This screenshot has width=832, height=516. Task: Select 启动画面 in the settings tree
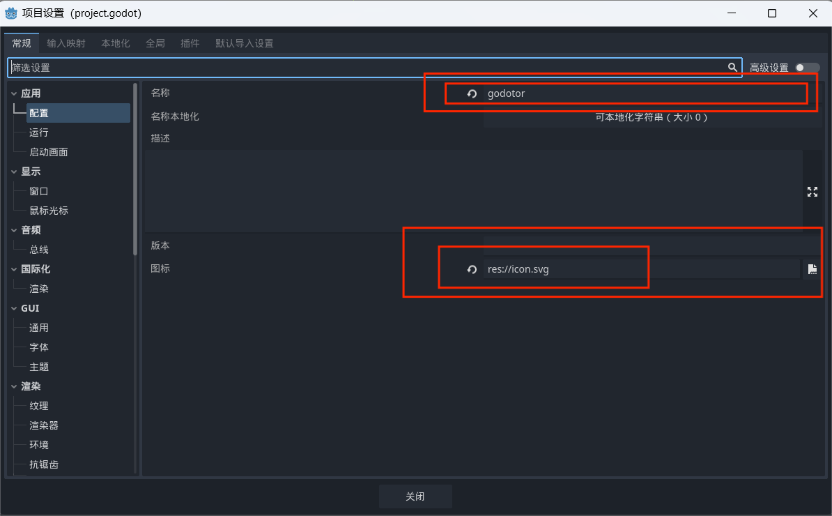[48, 152]
